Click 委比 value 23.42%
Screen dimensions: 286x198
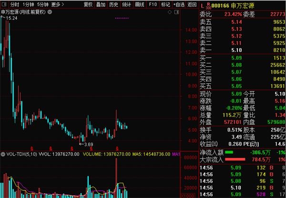(x=233, y=14)
